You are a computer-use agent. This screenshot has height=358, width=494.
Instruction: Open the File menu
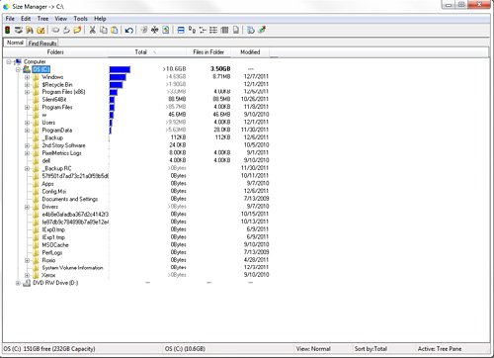click(10, 19)
